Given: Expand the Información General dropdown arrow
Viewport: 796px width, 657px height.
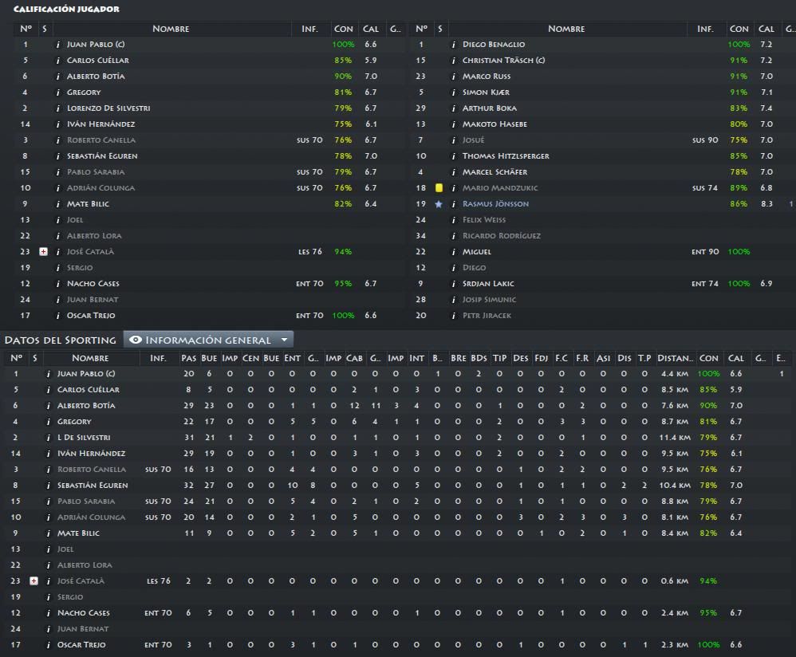Looking at the screenshot, I should pyautogui.click(x=284, y=340).
